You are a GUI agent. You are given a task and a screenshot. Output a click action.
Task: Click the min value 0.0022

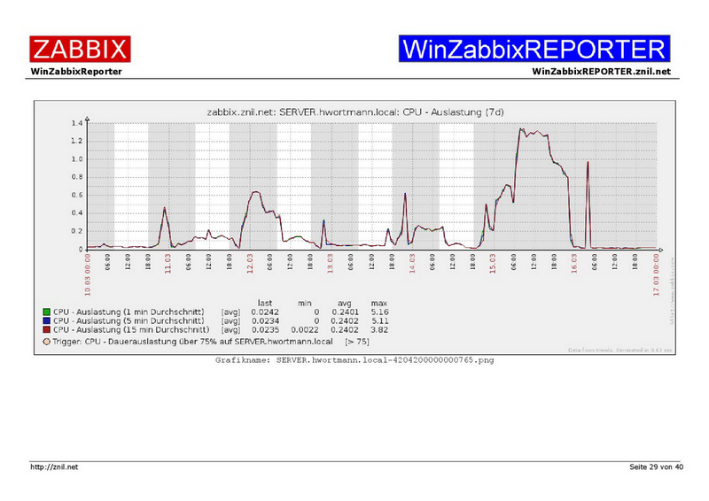(305, 330)
